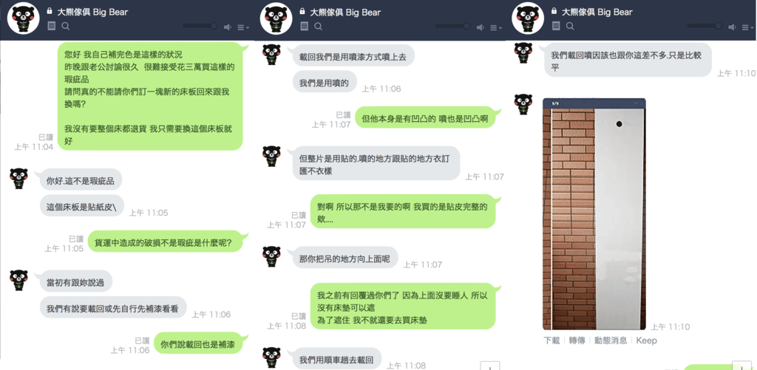
Task: Open the notes icon in the rightmost chat header
Action: pos(556,27)
